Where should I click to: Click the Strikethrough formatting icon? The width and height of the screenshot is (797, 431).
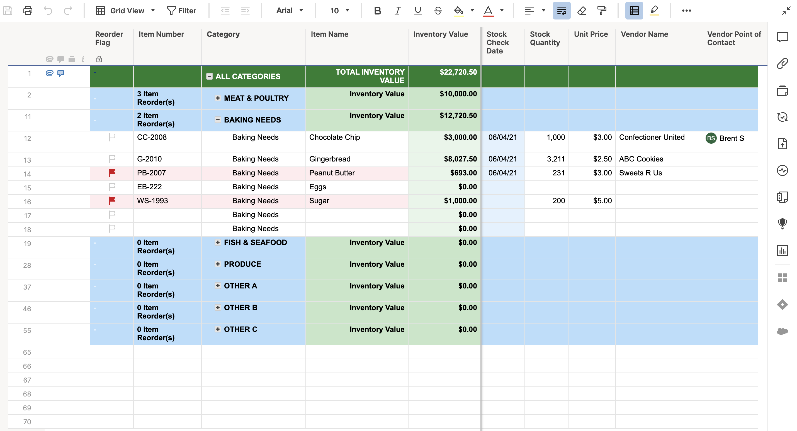[x=438, y=11]
